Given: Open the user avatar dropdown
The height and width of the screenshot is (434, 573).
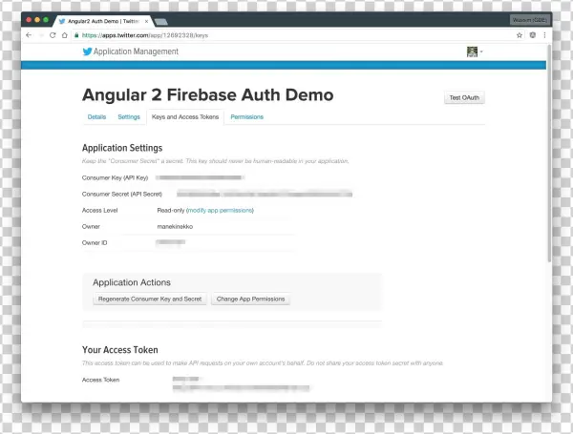Looking at the screenshot, I should (475, 52).
